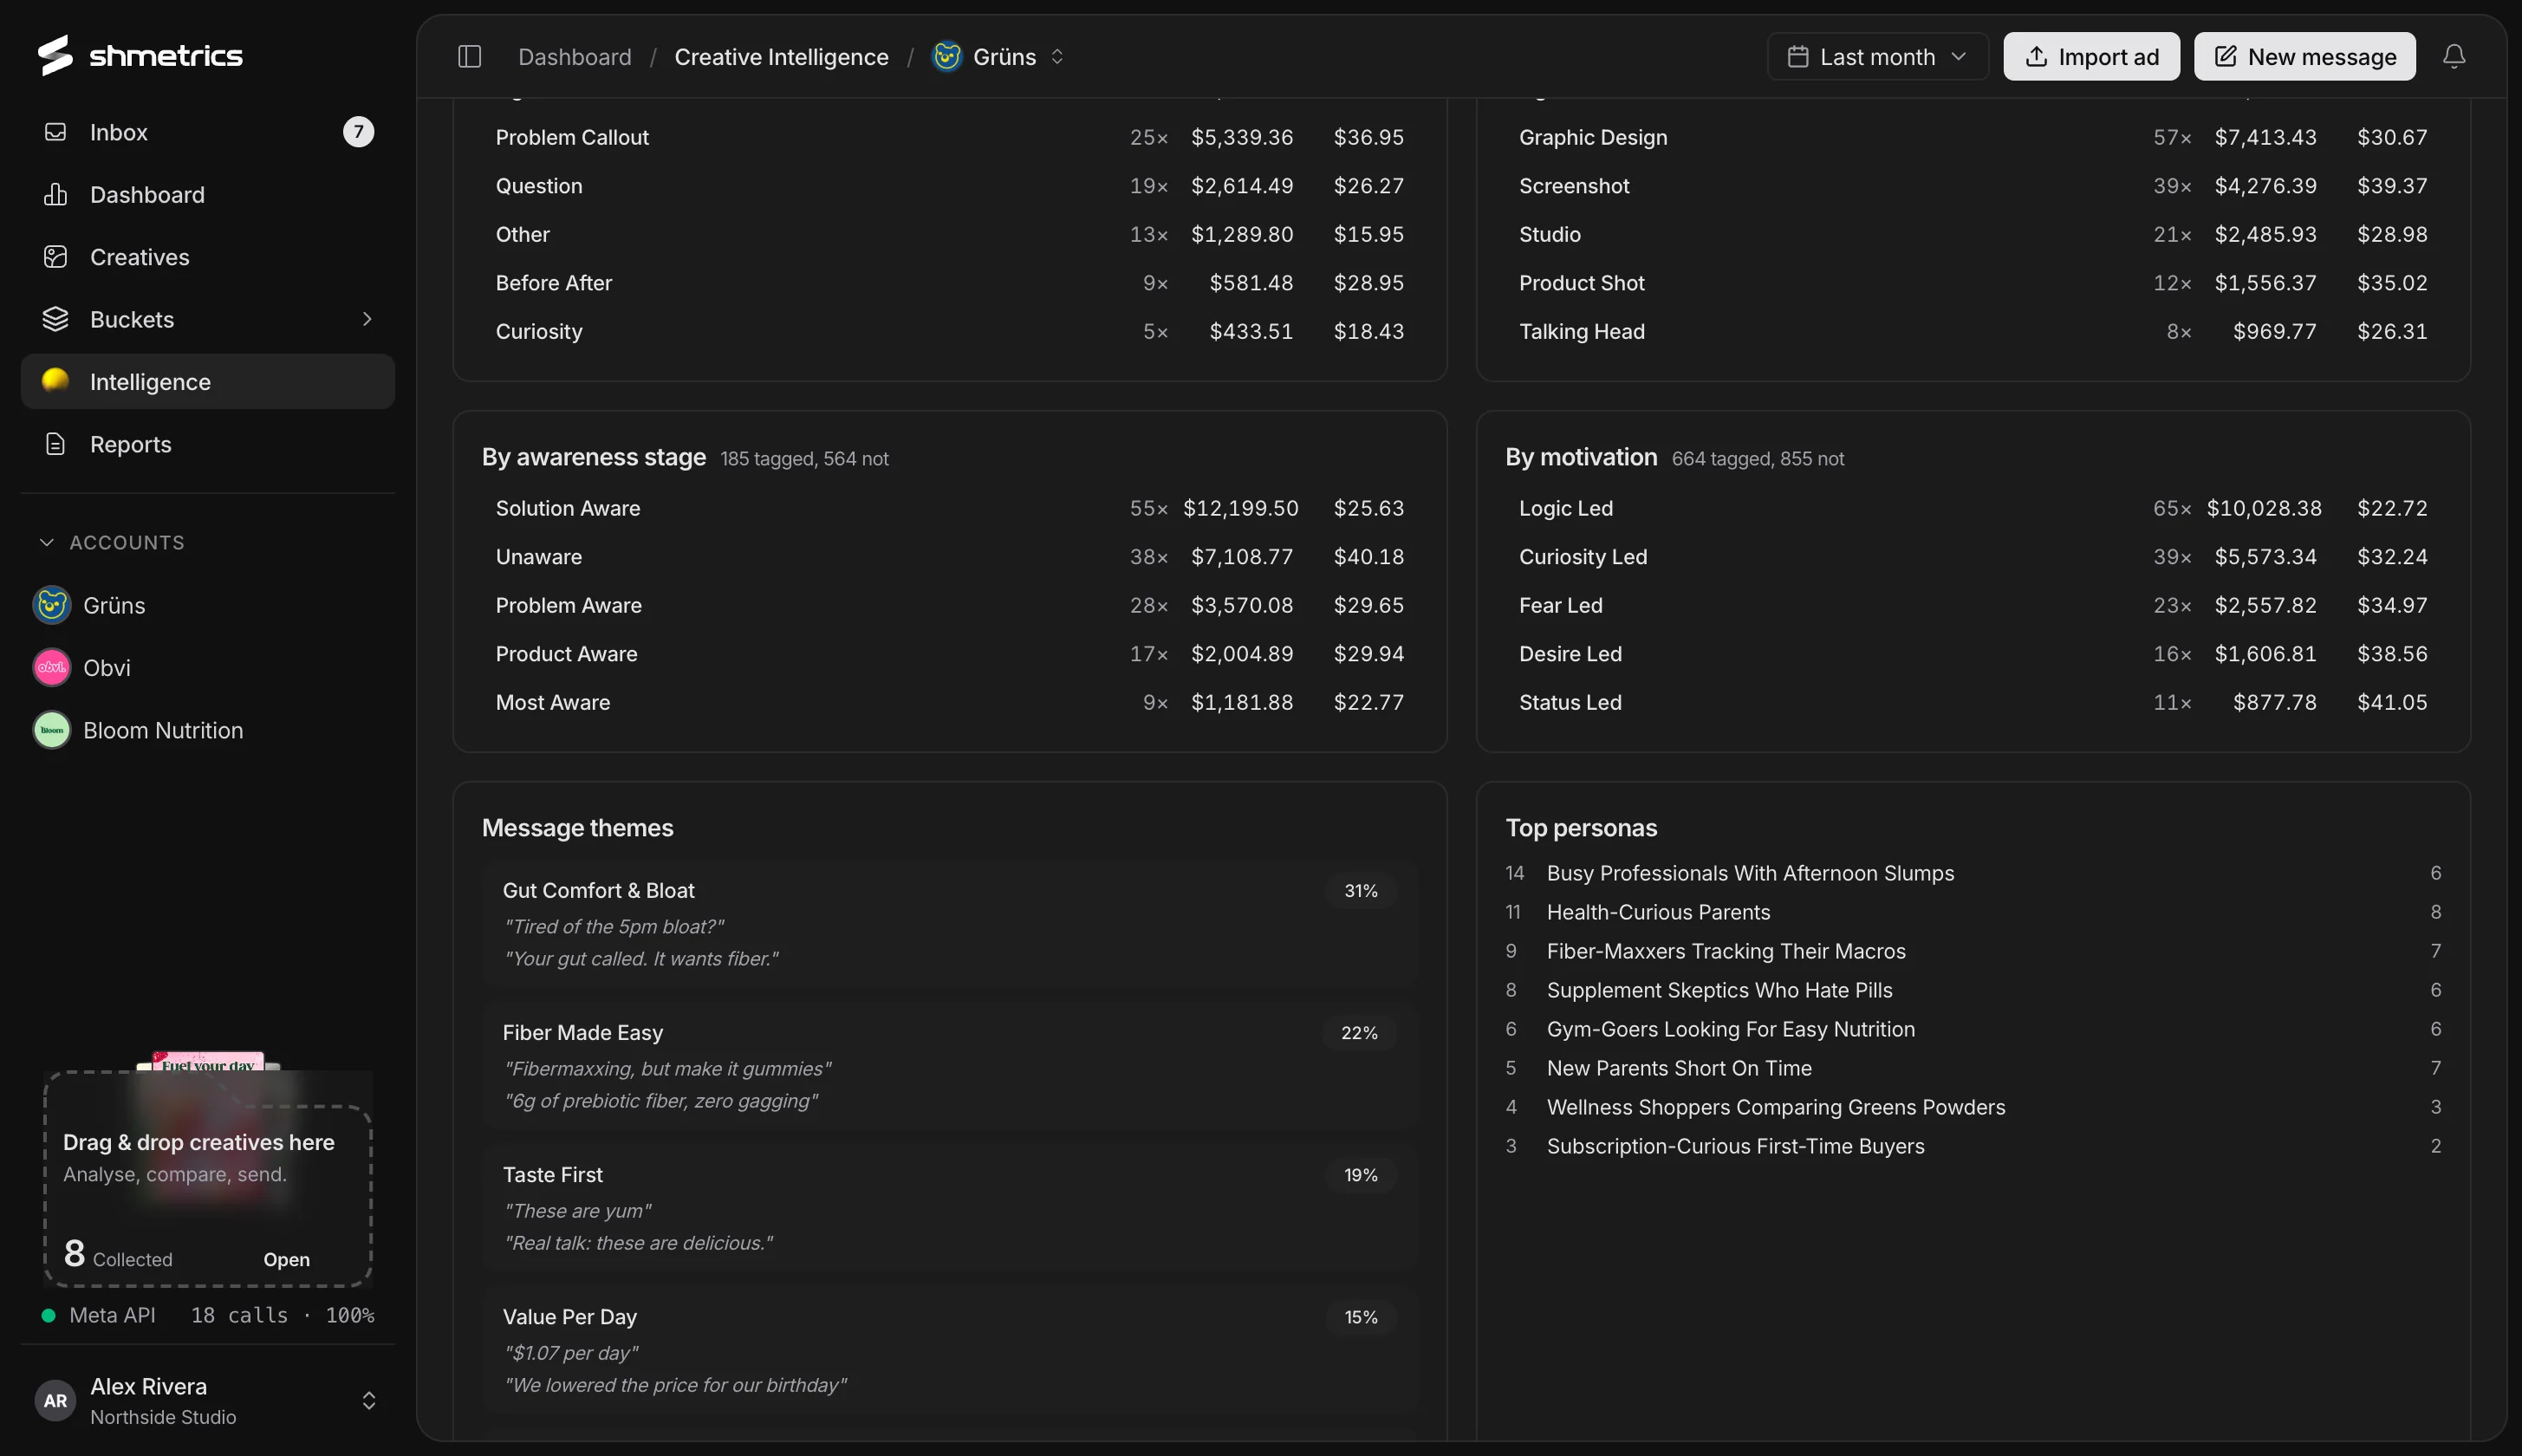Open the Taste First theme card
The width and height of the screenshot is (2522, 1456).
coord(950,1208)
